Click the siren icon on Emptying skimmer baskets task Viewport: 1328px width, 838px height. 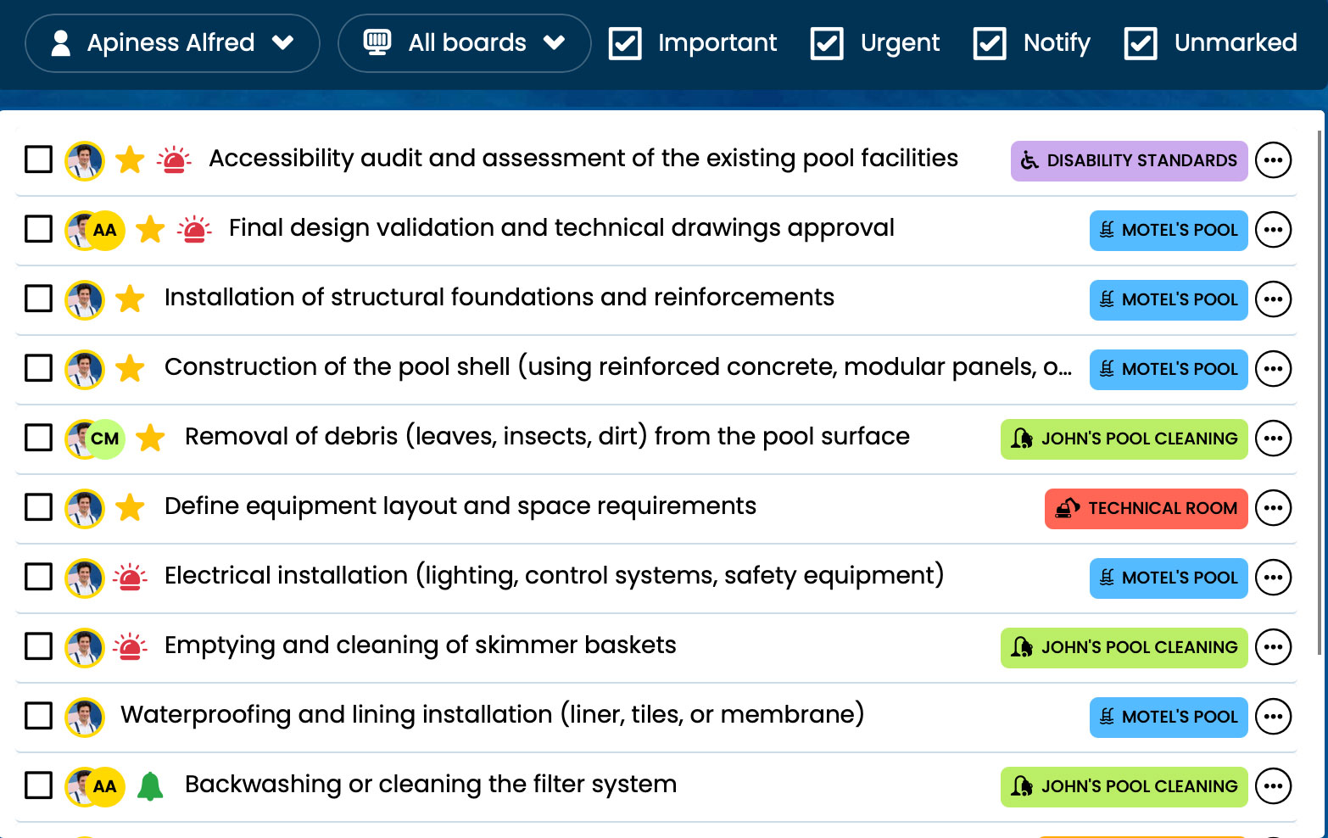pos(130,646)
